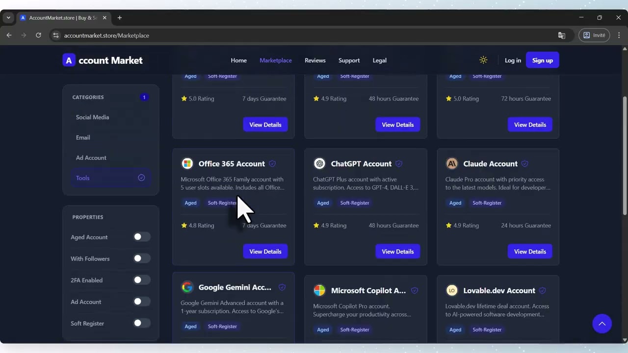Click the Soft-Register tag on Claude card
Screen dimensions: 628x353
click(487, 203)
